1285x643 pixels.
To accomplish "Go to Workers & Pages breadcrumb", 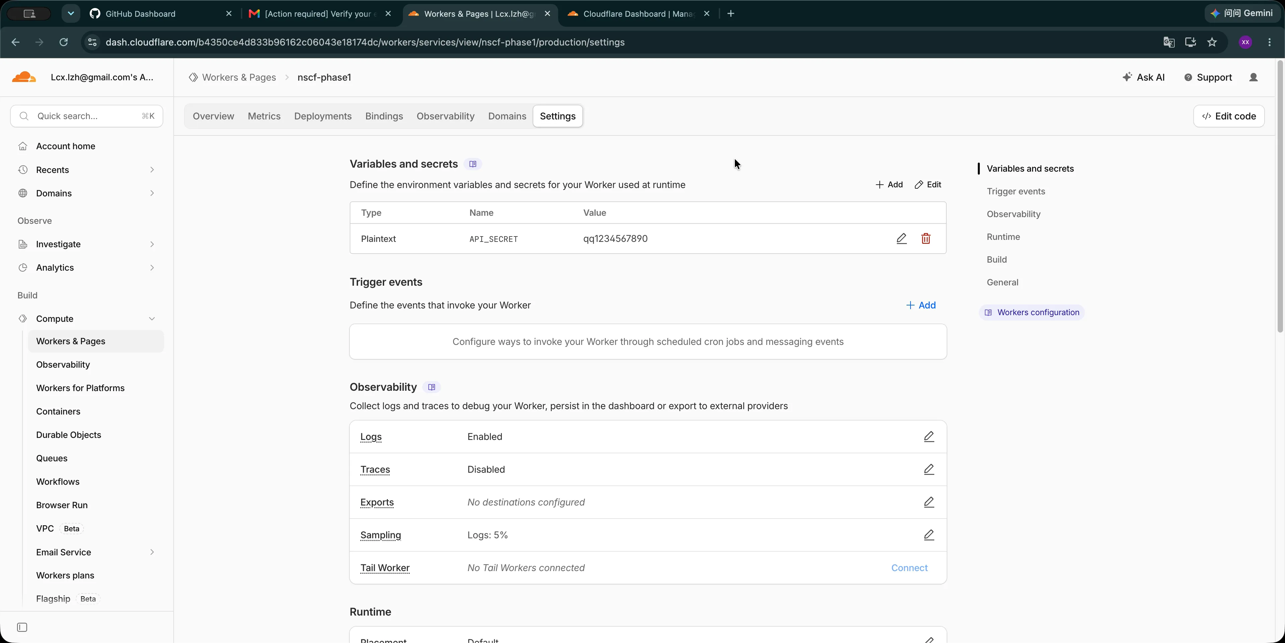I will click(233, 77).
